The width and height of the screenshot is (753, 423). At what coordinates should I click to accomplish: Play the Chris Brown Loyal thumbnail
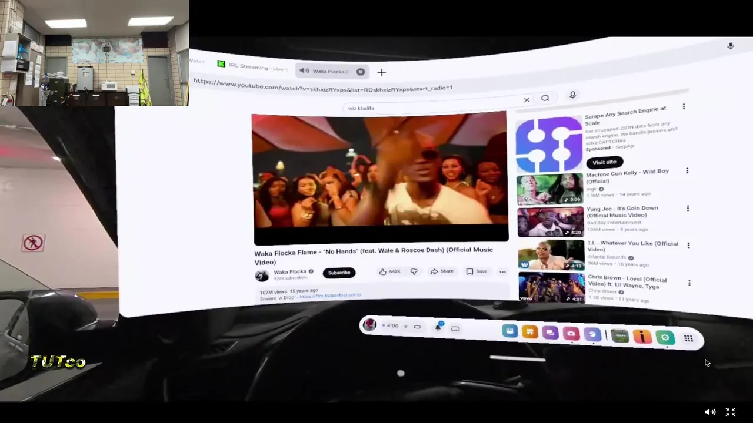click(x=552, y=287)
